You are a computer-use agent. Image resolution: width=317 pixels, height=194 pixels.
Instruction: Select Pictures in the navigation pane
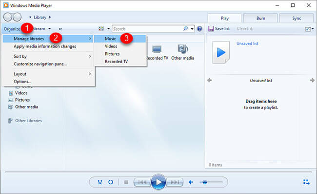19,100
